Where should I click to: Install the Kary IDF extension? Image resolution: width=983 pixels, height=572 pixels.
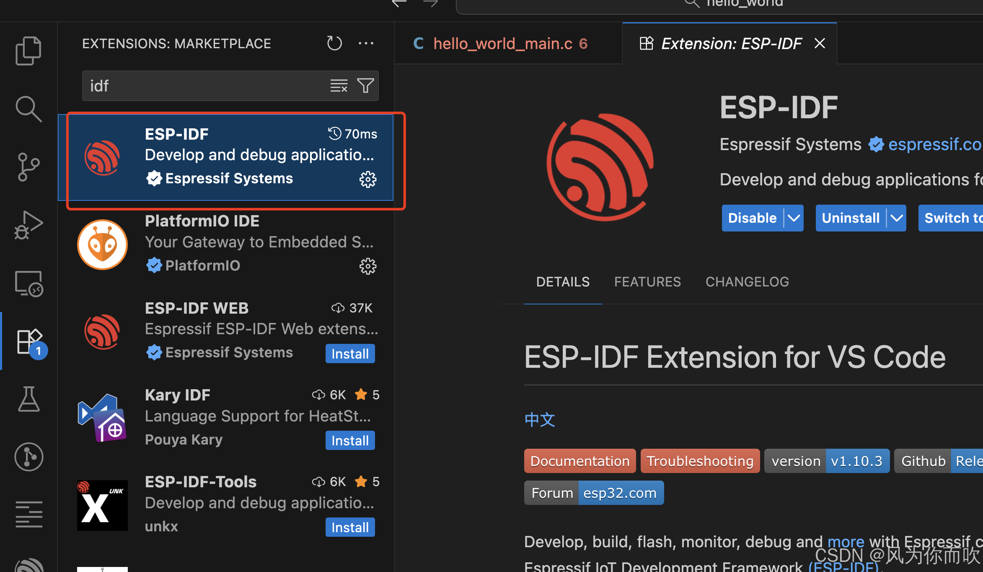(350, 440)
